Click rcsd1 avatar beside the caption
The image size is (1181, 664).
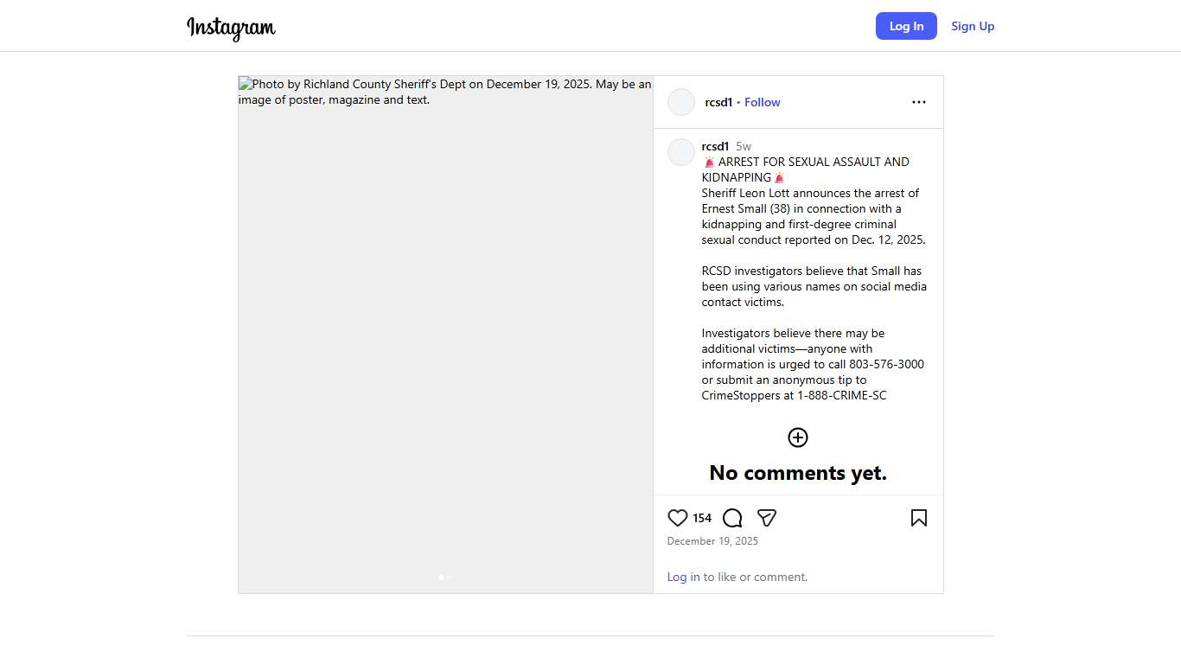coord(681,152)
